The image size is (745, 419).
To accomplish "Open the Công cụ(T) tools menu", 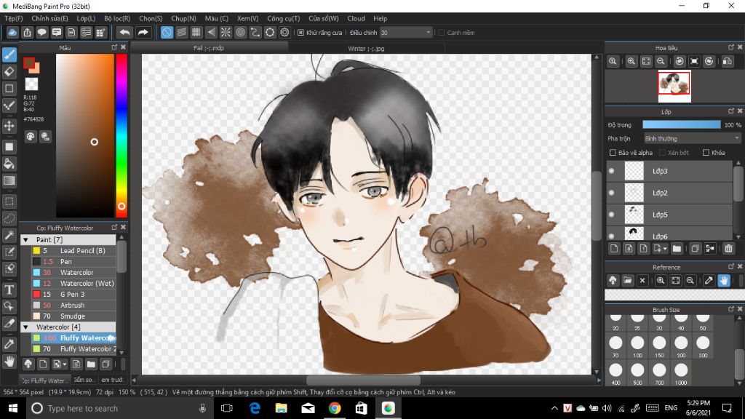I will tap(283, 18).
